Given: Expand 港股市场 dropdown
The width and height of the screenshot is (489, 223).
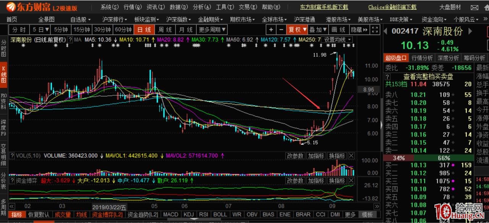Looking at the screenshot, I should [x=338, y=19].
